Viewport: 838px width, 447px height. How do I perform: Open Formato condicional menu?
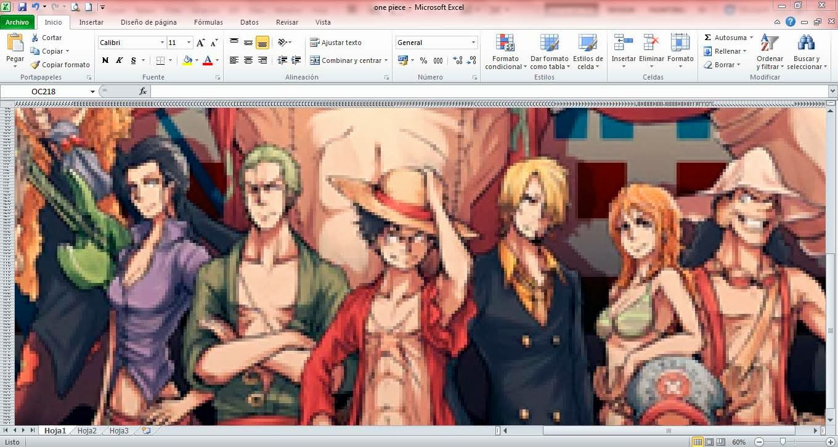(505, 52)
